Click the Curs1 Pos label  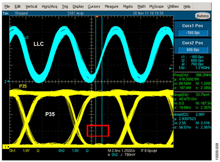tap(193, 26)
